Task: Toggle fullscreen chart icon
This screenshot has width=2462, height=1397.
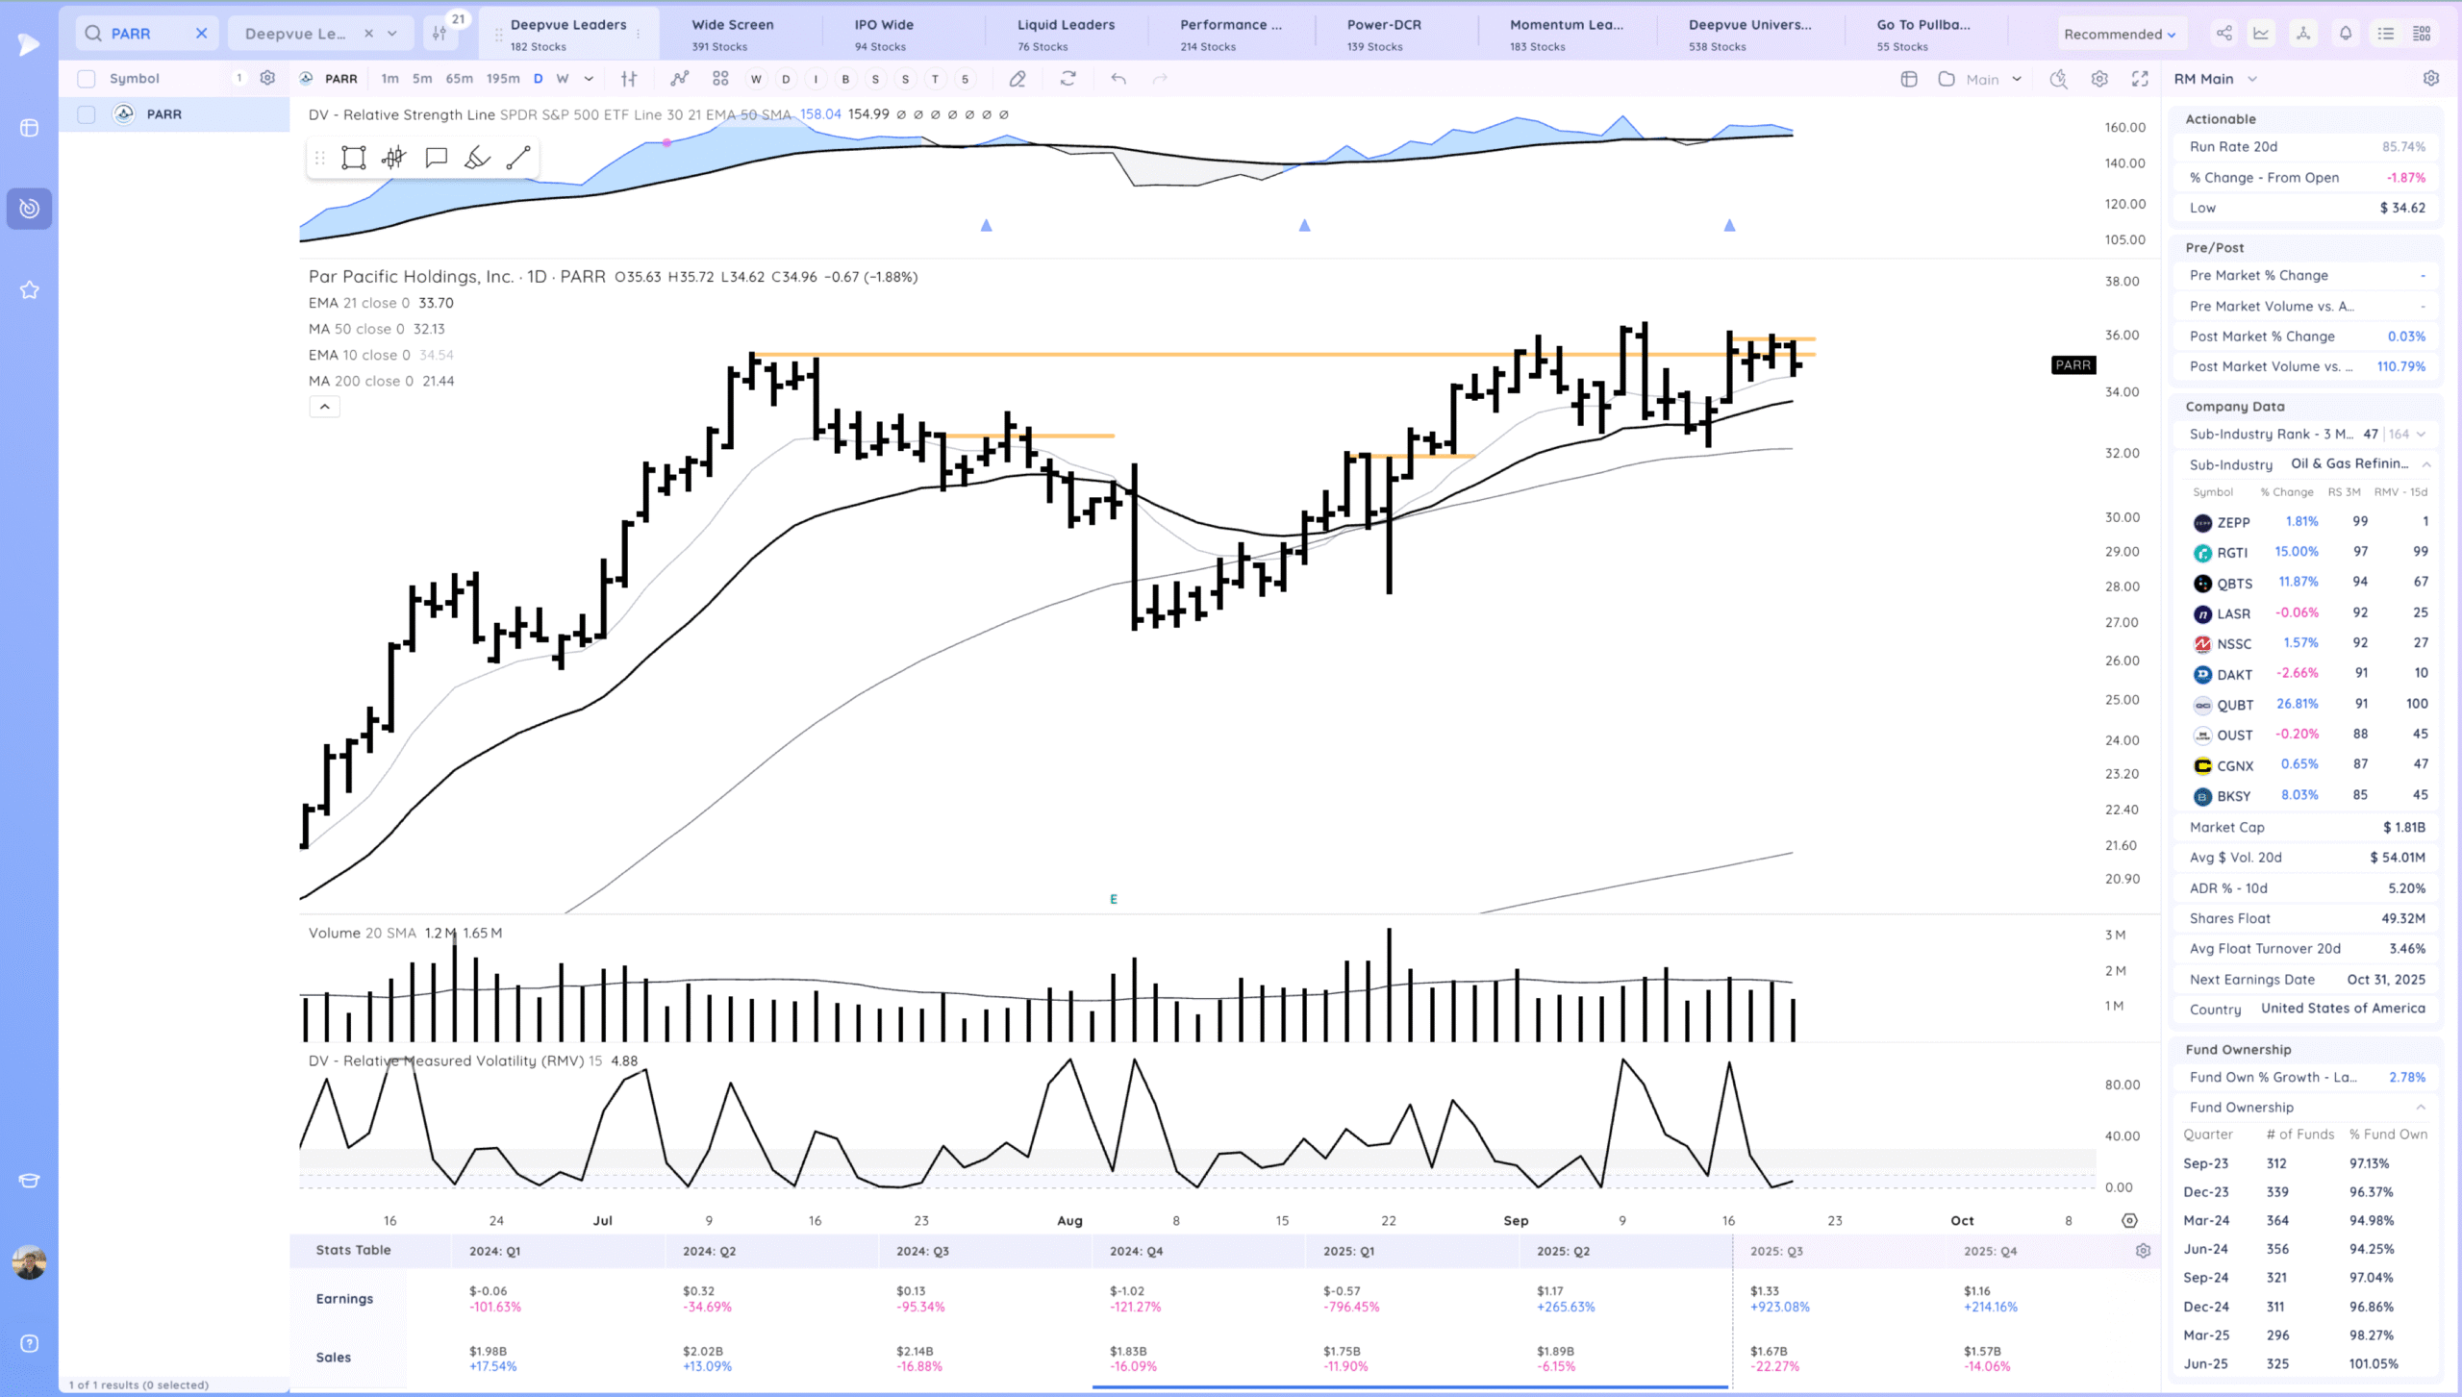Action: (x=2140, y=79)
